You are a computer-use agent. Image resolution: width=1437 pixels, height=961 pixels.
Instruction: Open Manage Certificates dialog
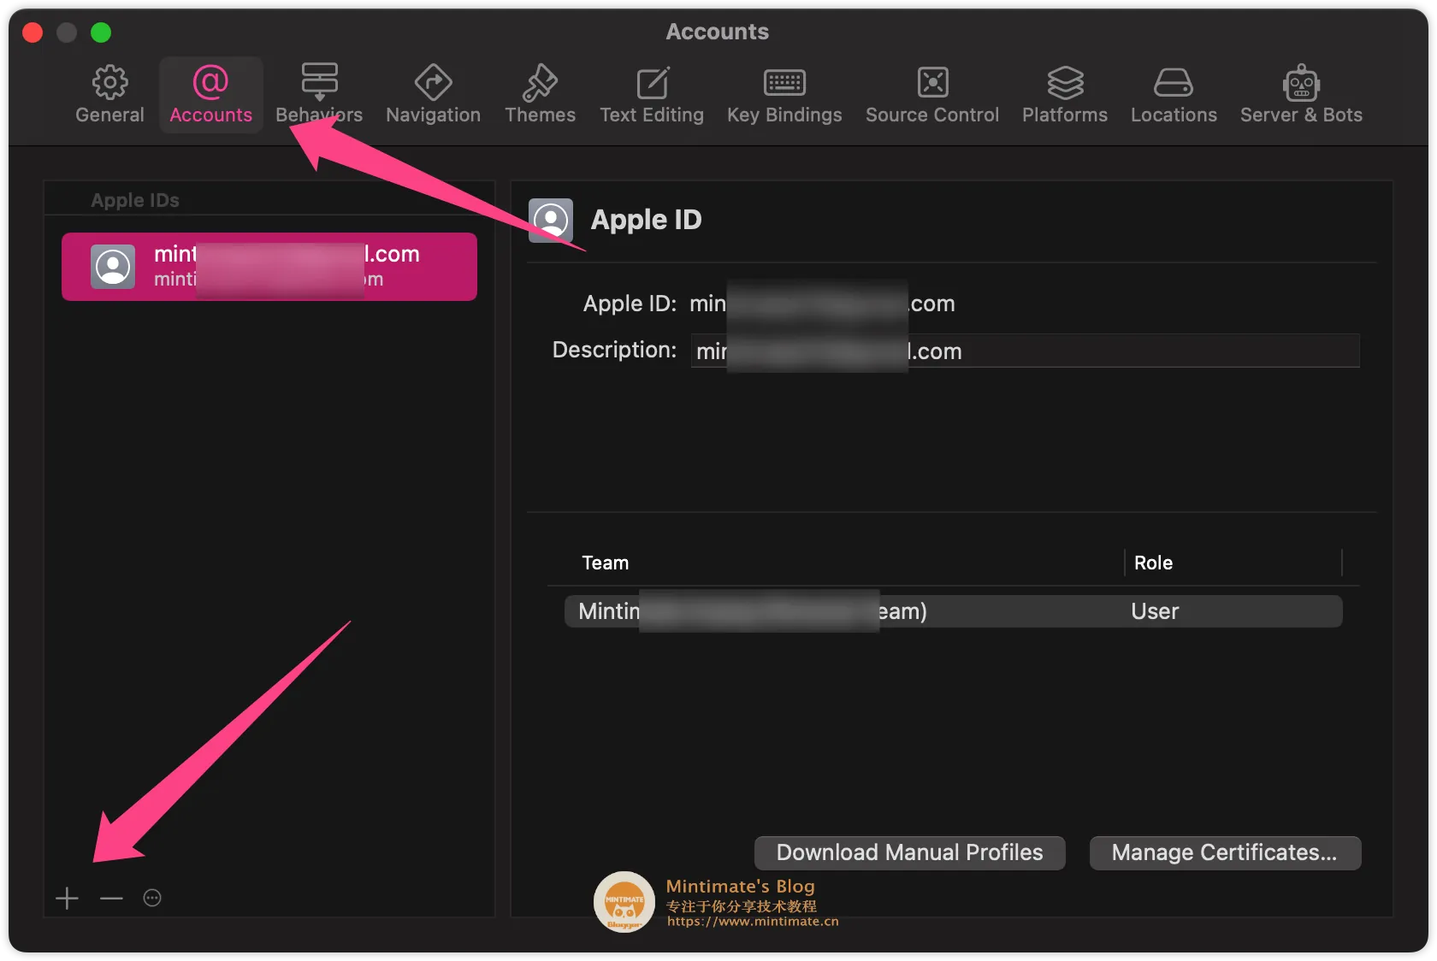pos(1225,852)
